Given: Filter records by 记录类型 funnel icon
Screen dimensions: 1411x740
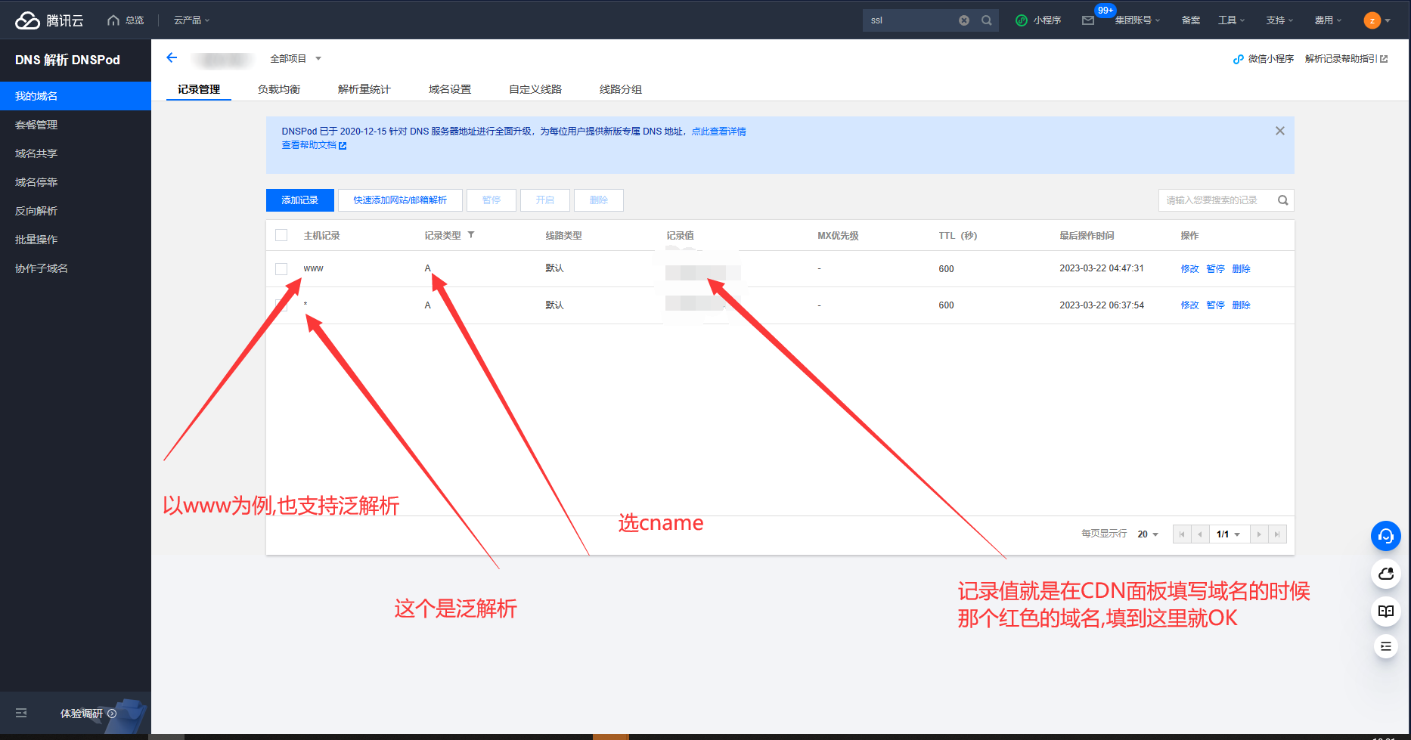Looking at the screenshot, I should [471, 235].
